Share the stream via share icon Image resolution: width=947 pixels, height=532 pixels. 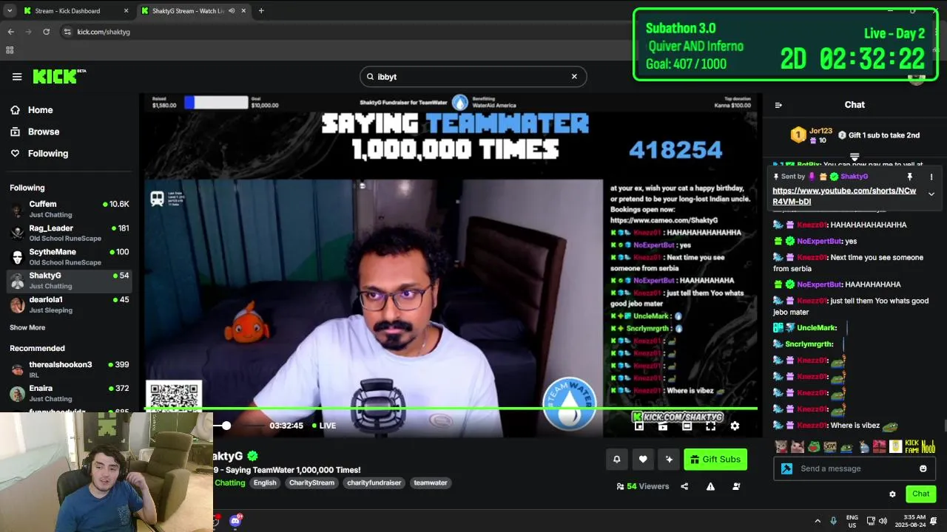684,486
